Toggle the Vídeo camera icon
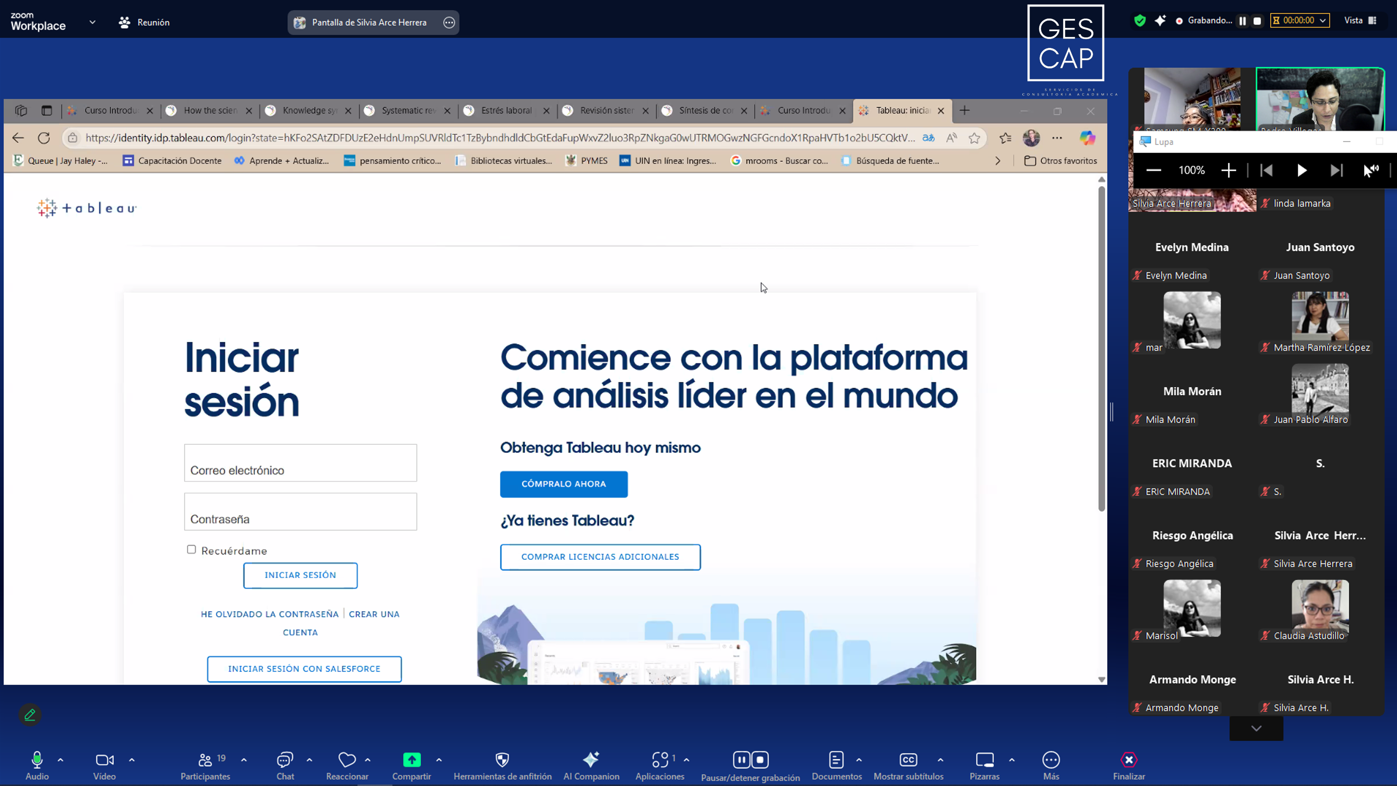This screenshot has width=1397, height=786. tap(104, 760)
